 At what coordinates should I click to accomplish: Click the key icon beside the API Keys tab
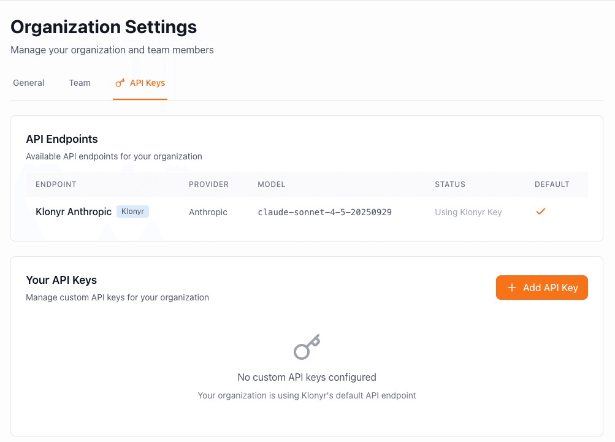tap(120, 82)
